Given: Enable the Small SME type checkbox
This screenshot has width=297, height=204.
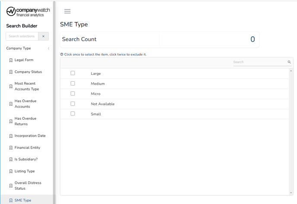Looking at the screenshot, I should 73,114.
